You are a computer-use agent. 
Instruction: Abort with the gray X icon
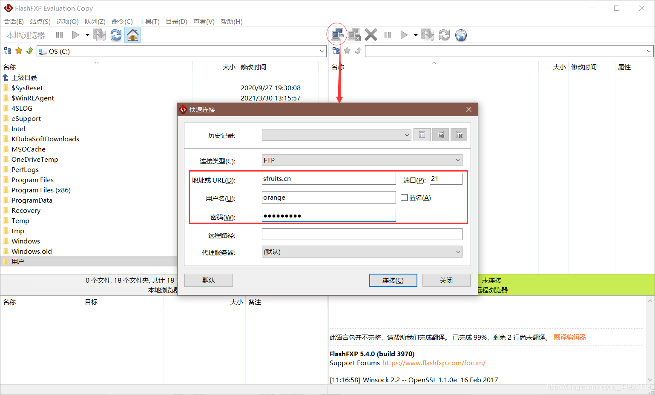pos(371,35)
